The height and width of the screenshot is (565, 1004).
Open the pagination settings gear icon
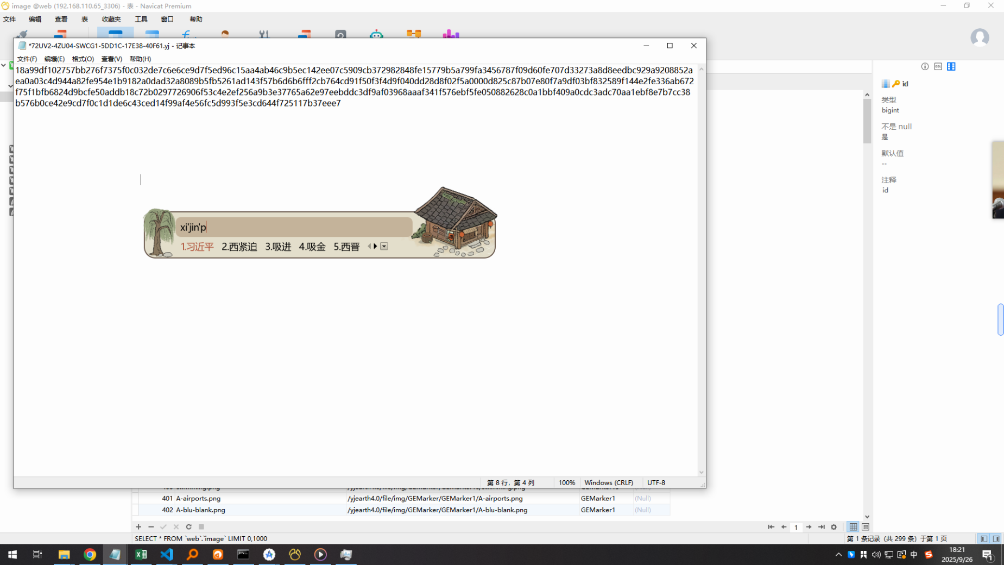pos(833,526)
